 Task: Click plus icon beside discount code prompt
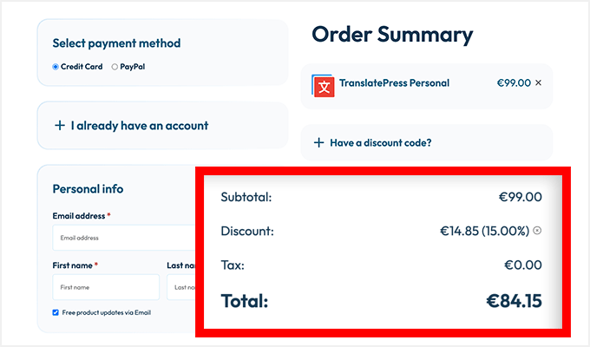tap(318, 143)
